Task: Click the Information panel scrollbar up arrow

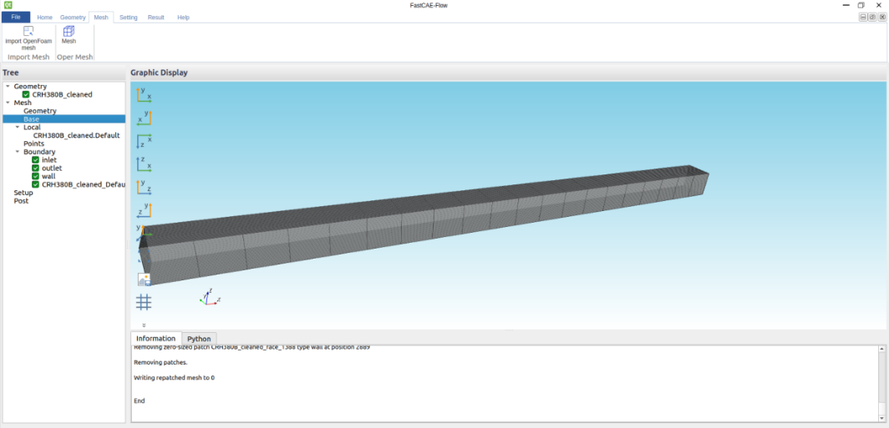Action: tap(881, 350)
